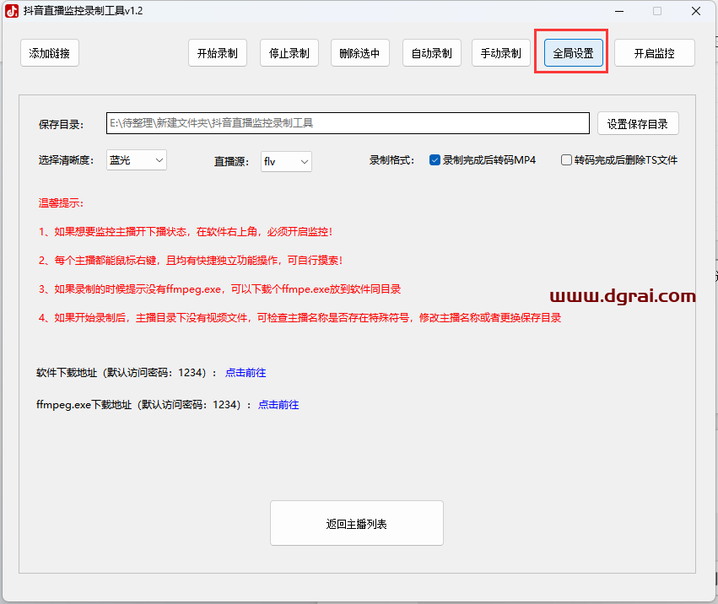718x604 pixels.
Task: Start recording with 开始录制
Action: [218, 53]
